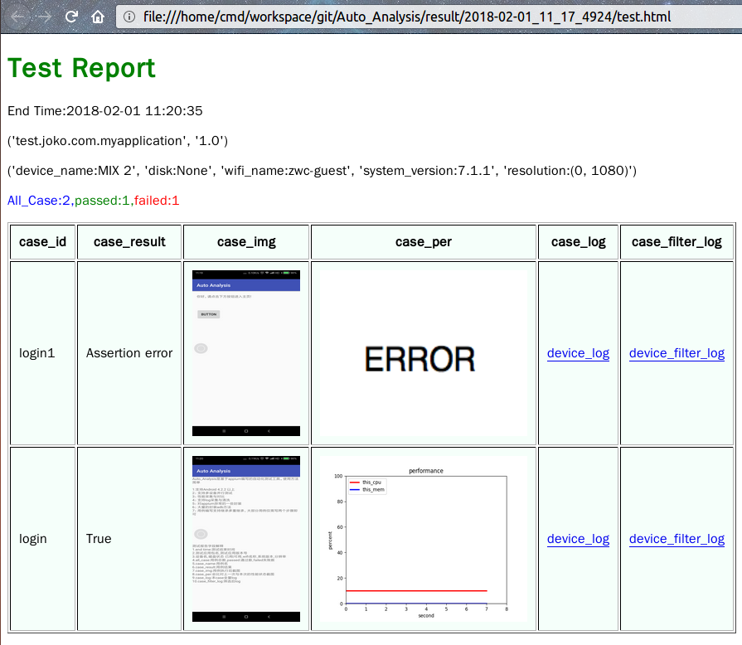Focus the address bar with test.html path
742x645 pixels.
406,17
